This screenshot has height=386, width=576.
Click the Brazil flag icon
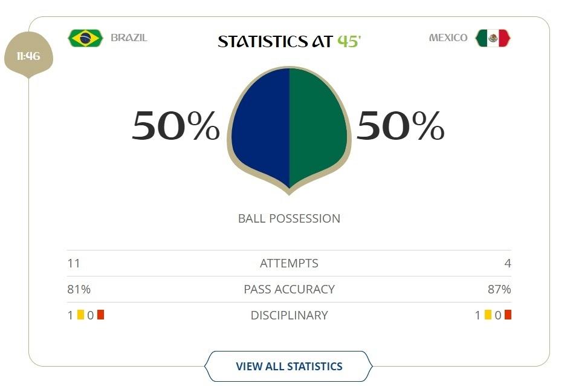coord(85,38)
